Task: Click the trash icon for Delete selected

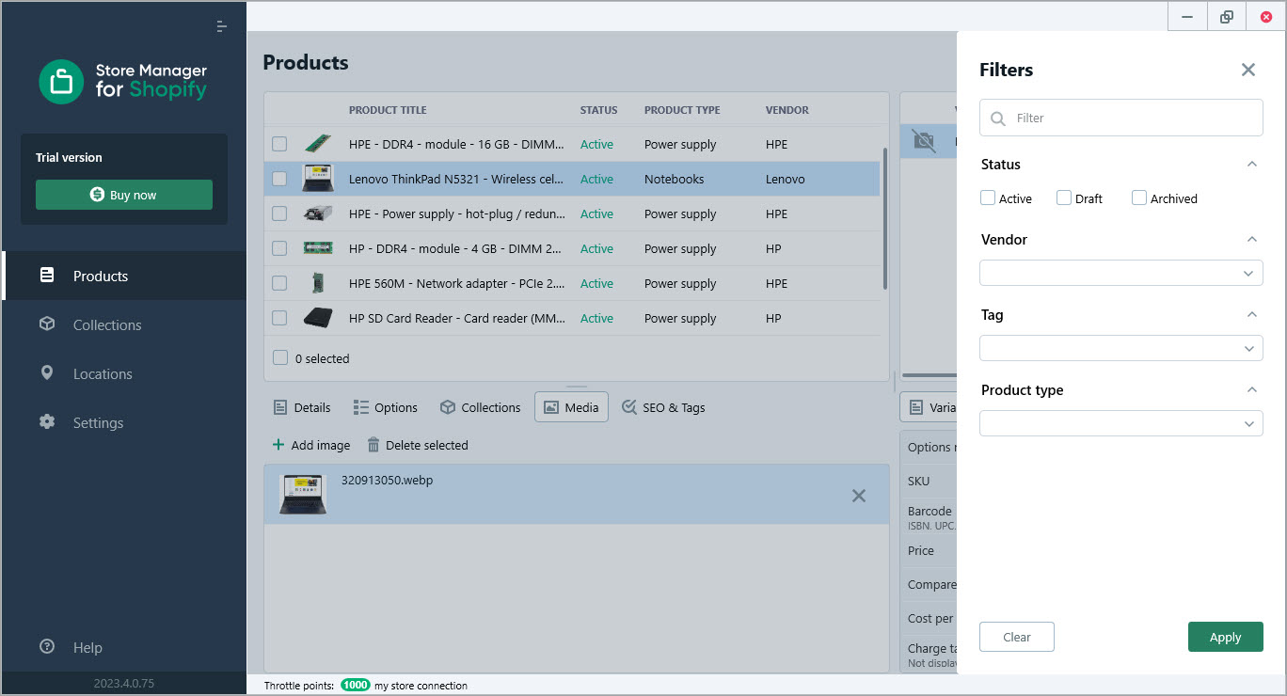Action: 373,445
